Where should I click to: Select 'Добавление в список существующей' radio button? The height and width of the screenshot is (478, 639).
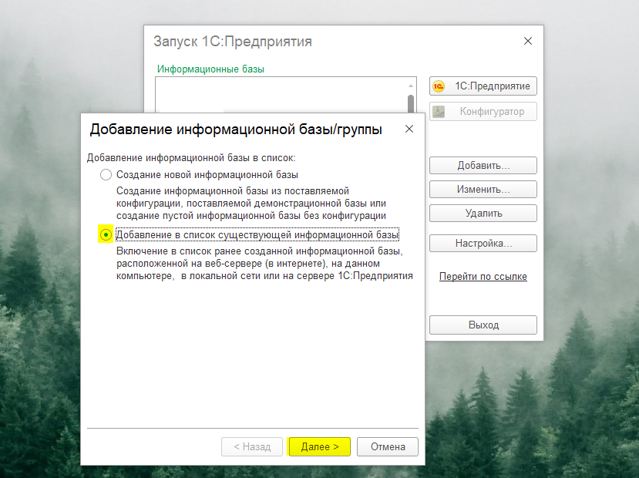[x=106, y=234]
